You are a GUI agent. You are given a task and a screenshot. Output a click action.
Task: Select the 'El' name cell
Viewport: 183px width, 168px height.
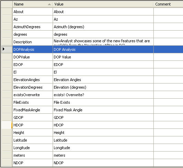click(x=33, y=72)
